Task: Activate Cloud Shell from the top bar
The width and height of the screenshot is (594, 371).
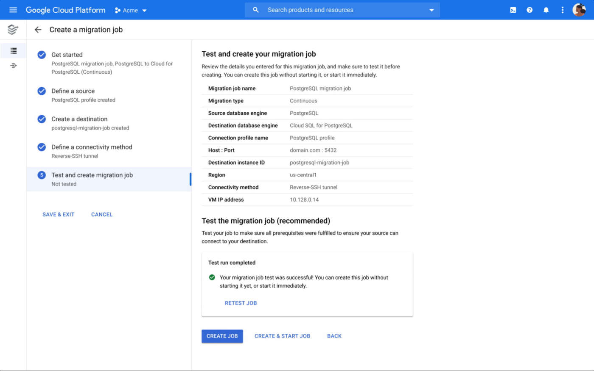Action: tap(513, 10)
